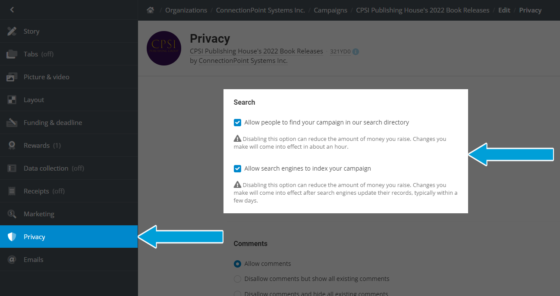Viewport: 560px width, 296px height.
Task: Open Funding & deadline settings
Action: (69, 122)
